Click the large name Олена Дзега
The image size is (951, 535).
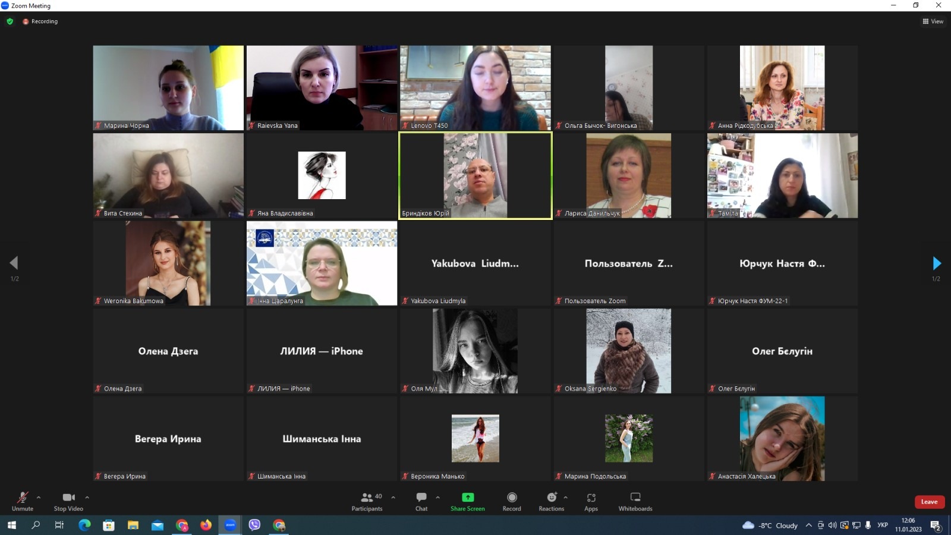[x=168, y=351]
